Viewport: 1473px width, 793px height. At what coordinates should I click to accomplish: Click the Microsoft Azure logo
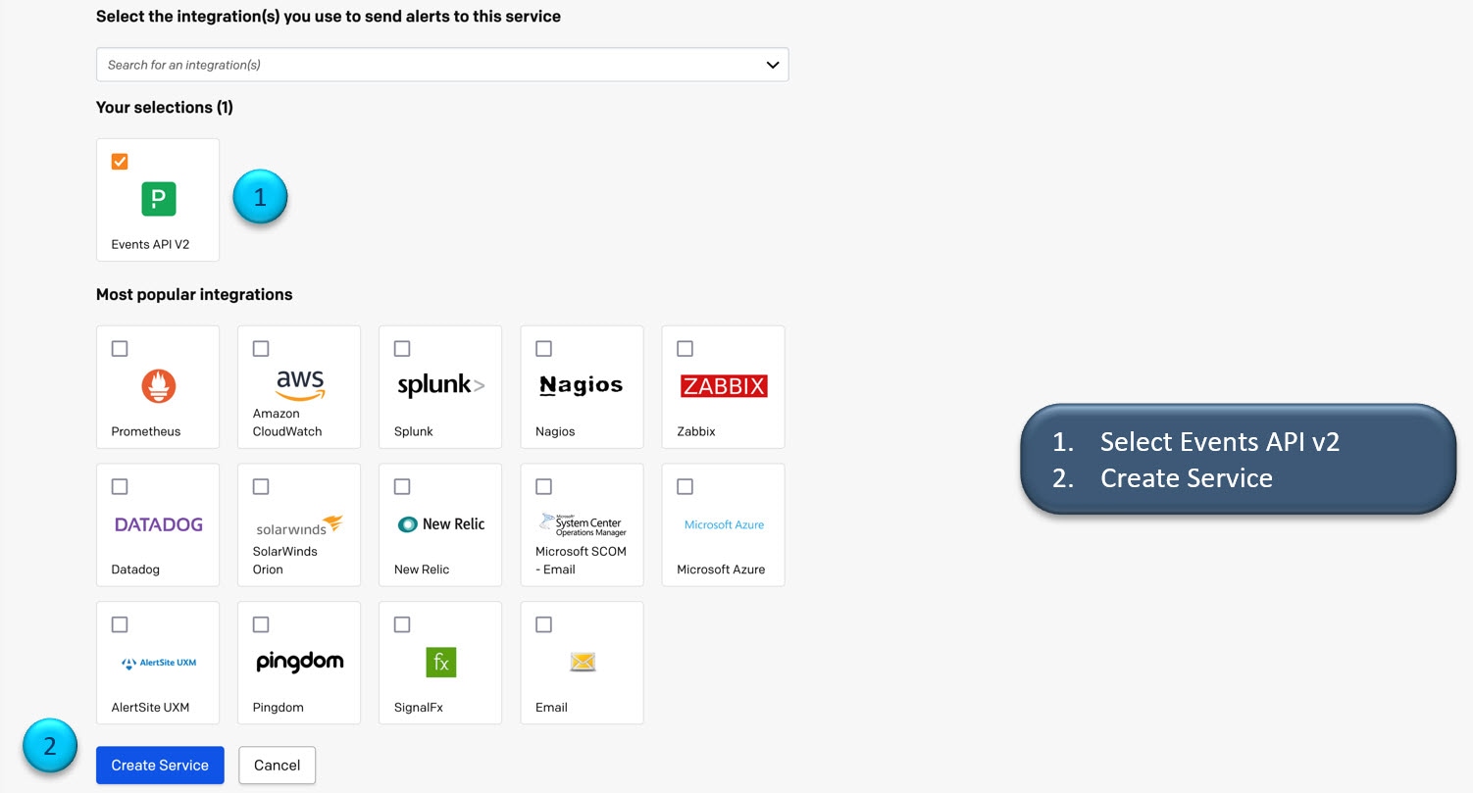724,524
